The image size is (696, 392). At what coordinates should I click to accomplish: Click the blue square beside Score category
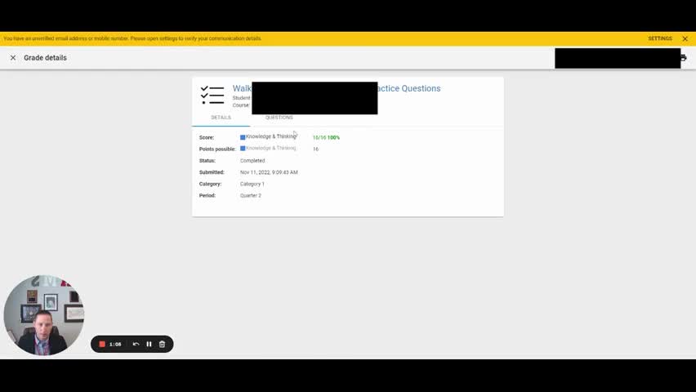coord(243,137)
